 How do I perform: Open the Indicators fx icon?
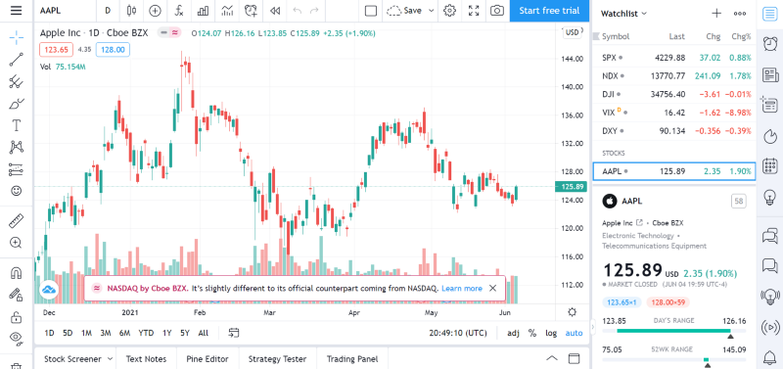[179, 11]
